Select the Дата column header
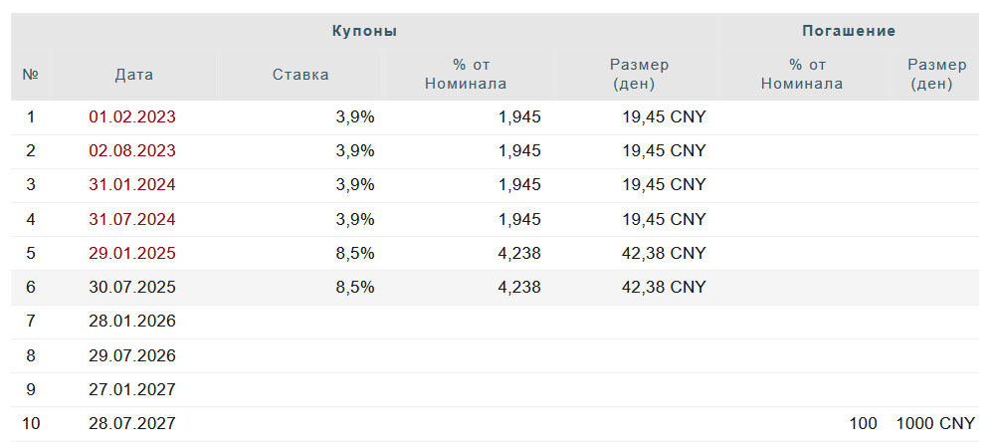 point(134,75)
